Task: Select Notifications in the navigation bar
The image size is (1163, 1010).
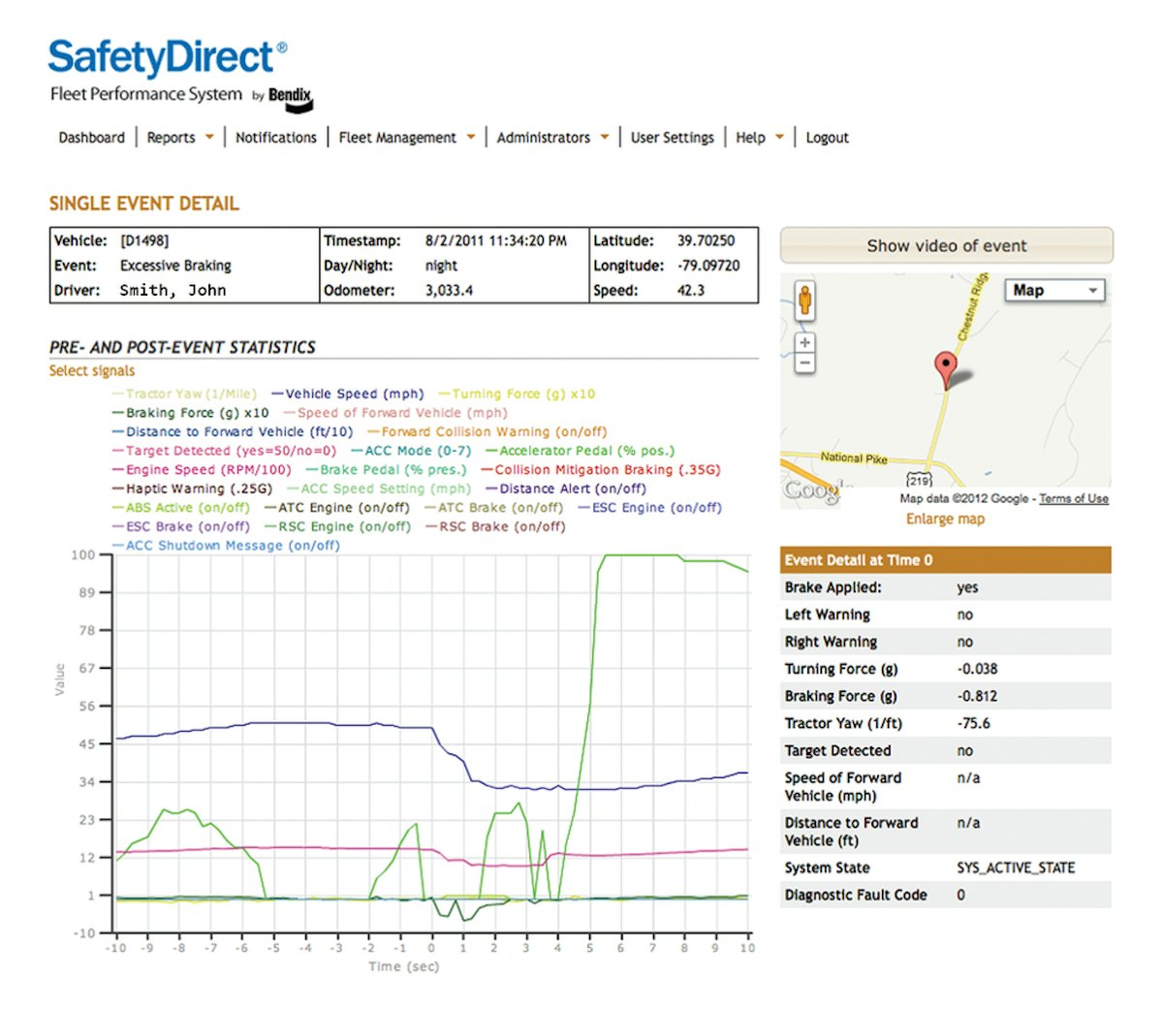Action: [x=276, y=137]
